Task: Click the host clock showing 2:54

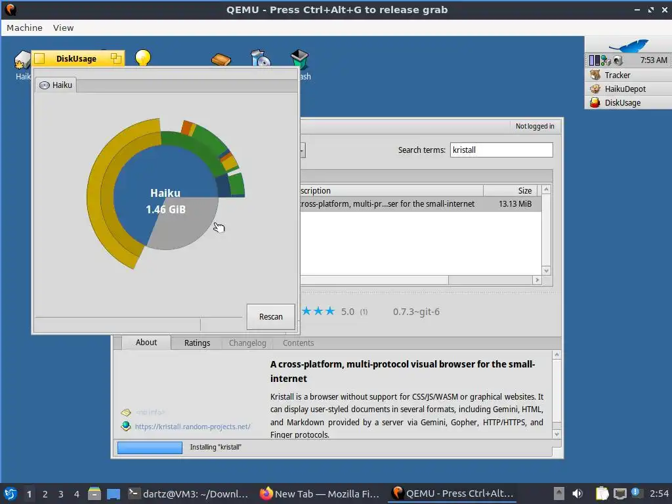Action: pyautogui.click(x=659, y=493)
